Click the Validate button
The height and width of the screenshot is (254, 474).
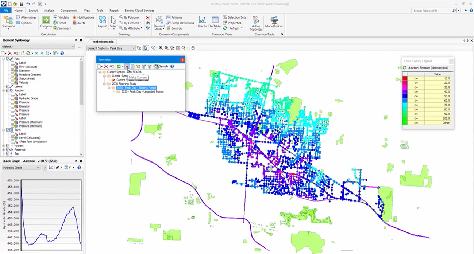[61, 17]
